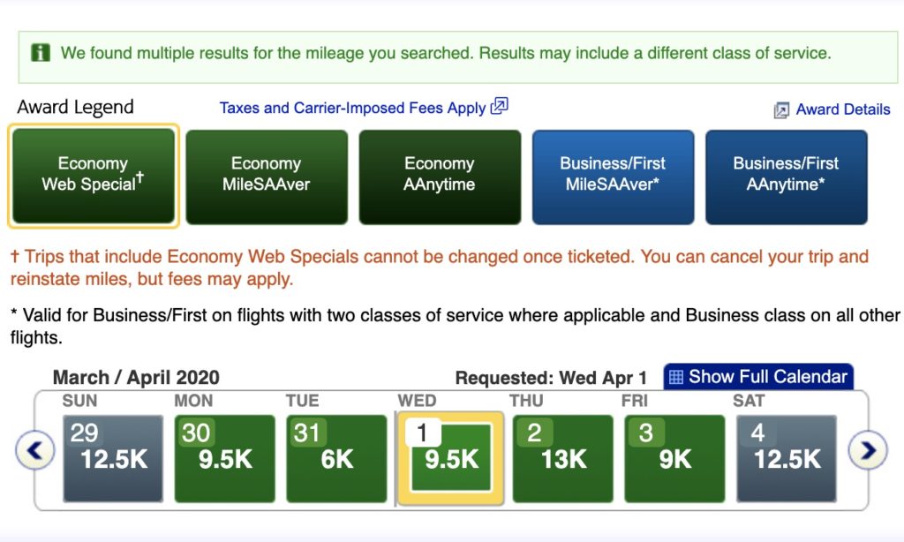The image size is (904, 542).
Task: Select Tuesday March 31 at 6K miles
Action: (336, 458)
